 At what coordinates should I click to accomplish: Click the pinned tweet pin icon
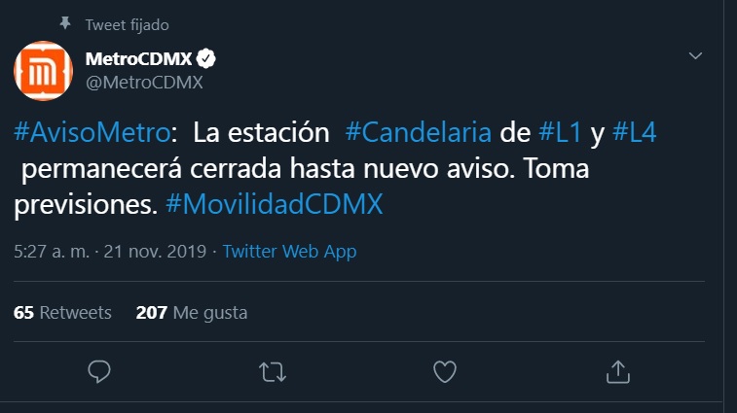tap(65, 23)
